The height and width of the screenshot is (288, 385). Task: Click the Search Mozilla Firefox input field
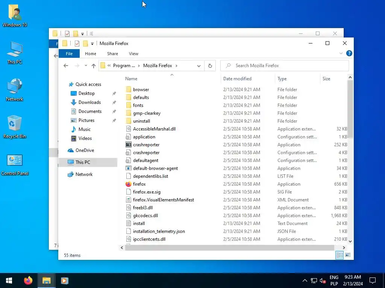(x=285, y=66)
